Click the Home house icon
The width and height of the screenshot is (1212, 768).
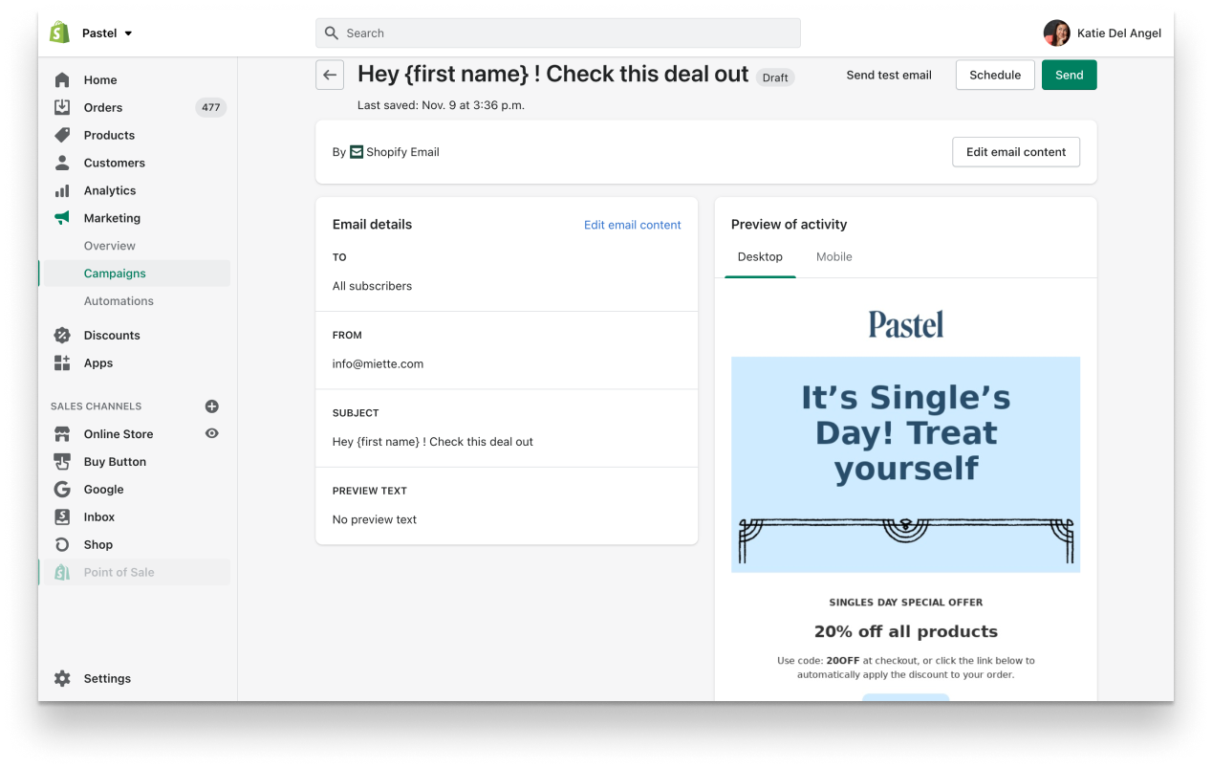[62, 80]
